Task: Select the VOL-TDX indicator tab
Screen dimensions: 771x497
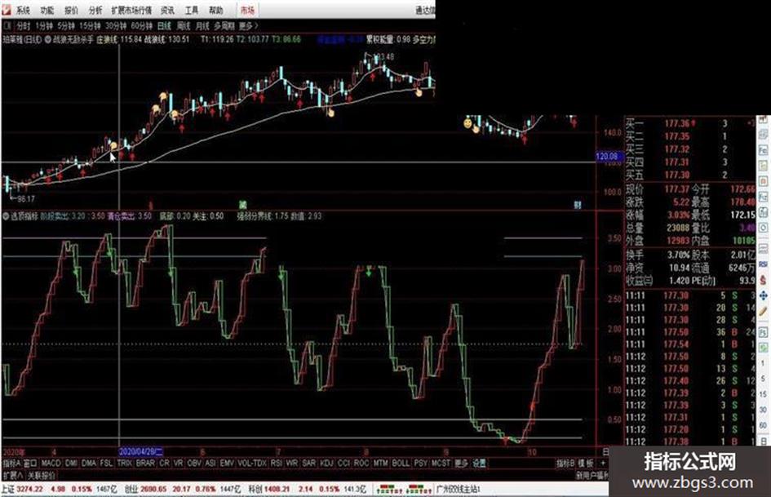Action: [252, 463]
